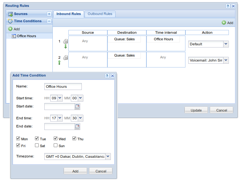241x184 pixels.
Task: Open help for the Routing Rules window
Action: tap(228, 6)
